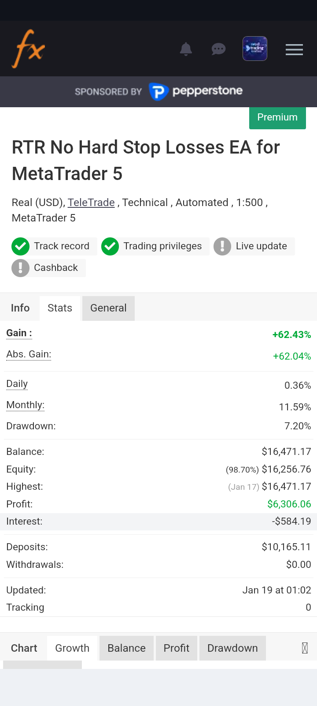
Task: Click the chart options icon beside Drawdown
Action: [305, 648]
